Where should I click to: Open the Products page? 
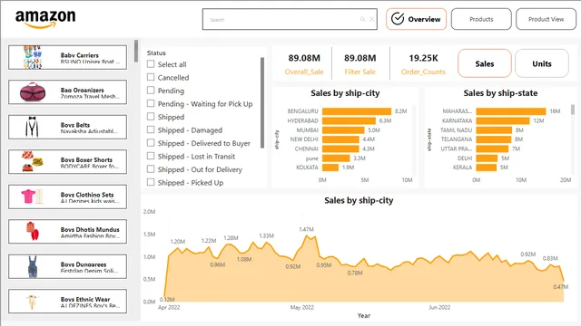tap(481, 19)
